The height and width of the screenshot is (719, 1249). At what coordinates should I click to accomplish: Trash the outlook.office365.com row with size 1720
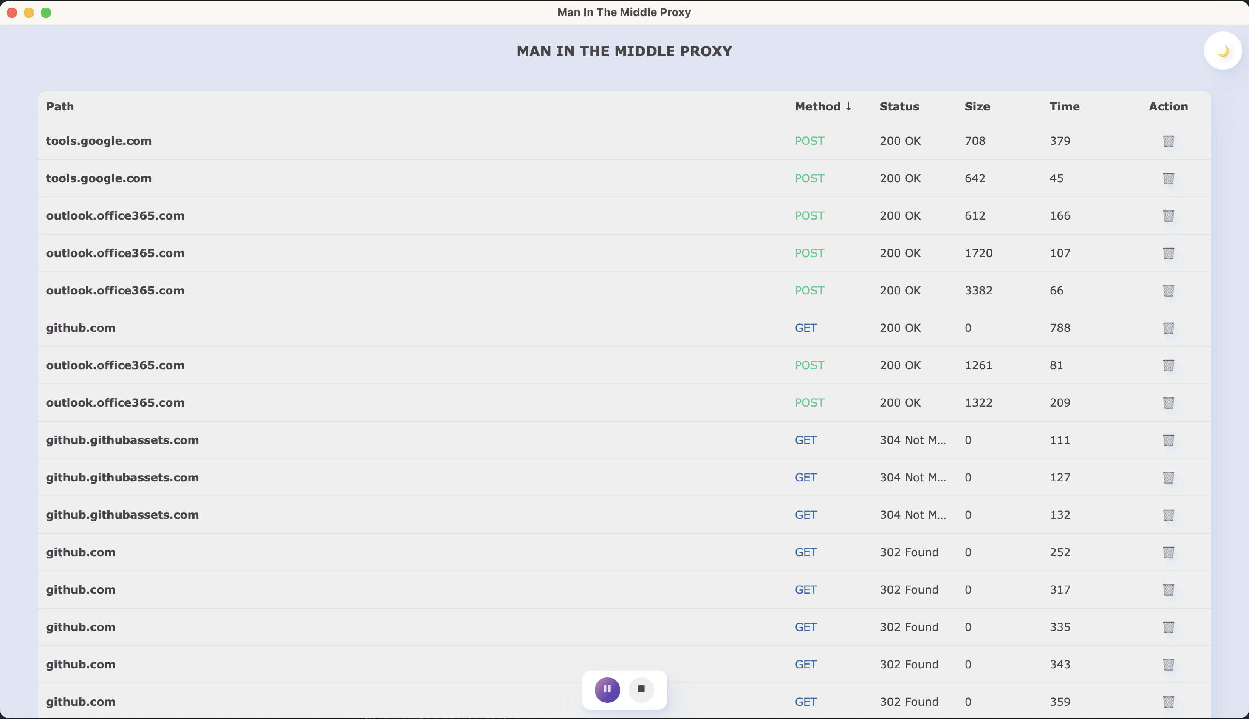tap(1168, 253)
